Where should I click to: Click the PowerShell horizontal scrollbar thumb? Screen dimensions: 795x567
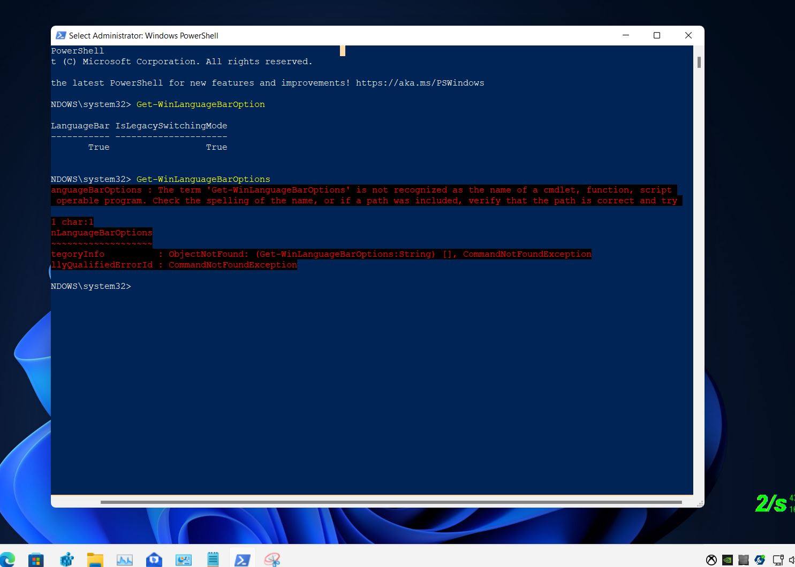click(x=391, y=502)
